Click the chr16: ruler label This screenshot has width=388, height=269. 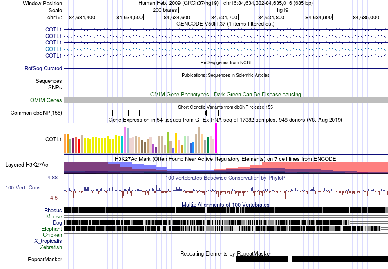pyautogui.click(x=54, y=17)
